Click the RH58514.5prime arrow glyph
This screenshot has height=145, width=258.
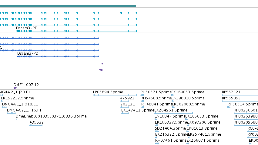tap(229, 107)
